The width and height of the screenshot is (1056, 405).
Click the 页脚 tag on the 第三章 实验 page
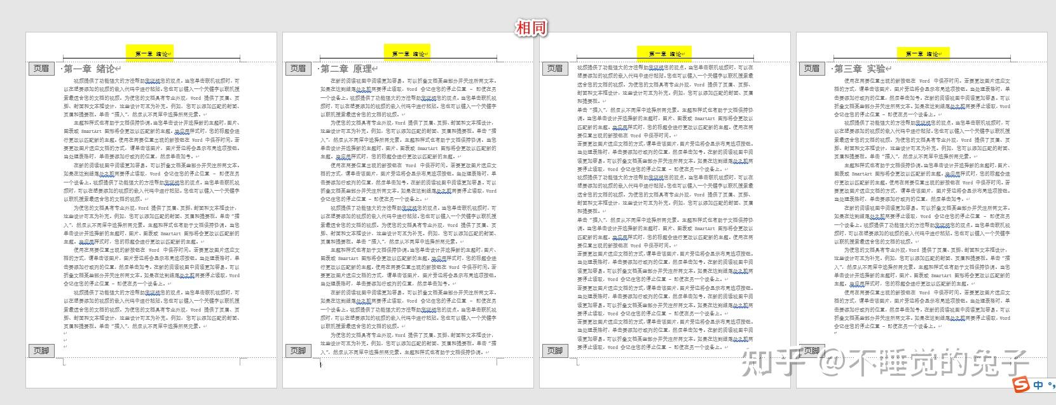[812, 350]
